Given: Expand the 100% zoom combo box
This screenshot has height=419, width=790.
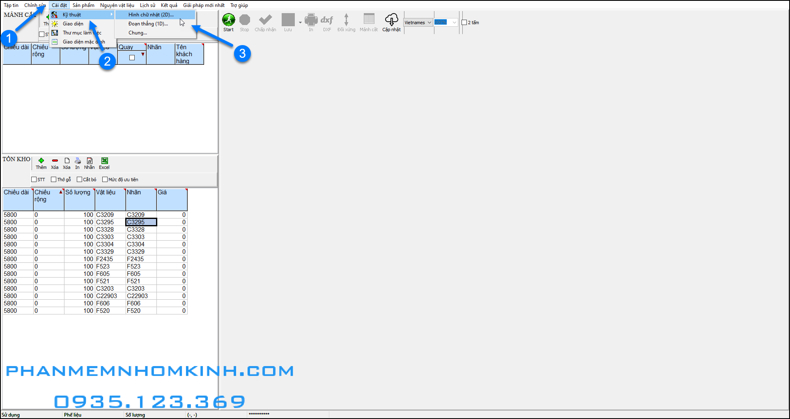Looking at the screenshot, I should point(454,23).
